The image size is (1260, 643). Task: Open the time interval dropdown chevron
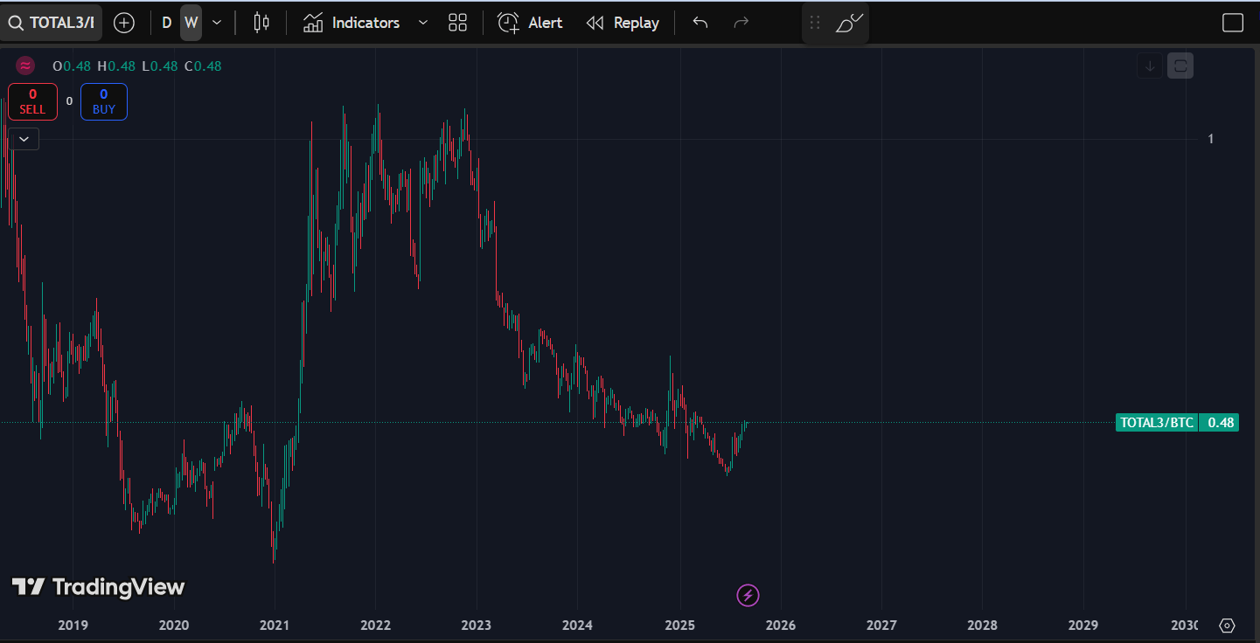coord(217,23)
